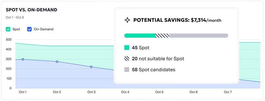The width and height of the screenshot is (265, 101).
Task: Click the gray segment of savings bar
Action: tap(199, 36)
